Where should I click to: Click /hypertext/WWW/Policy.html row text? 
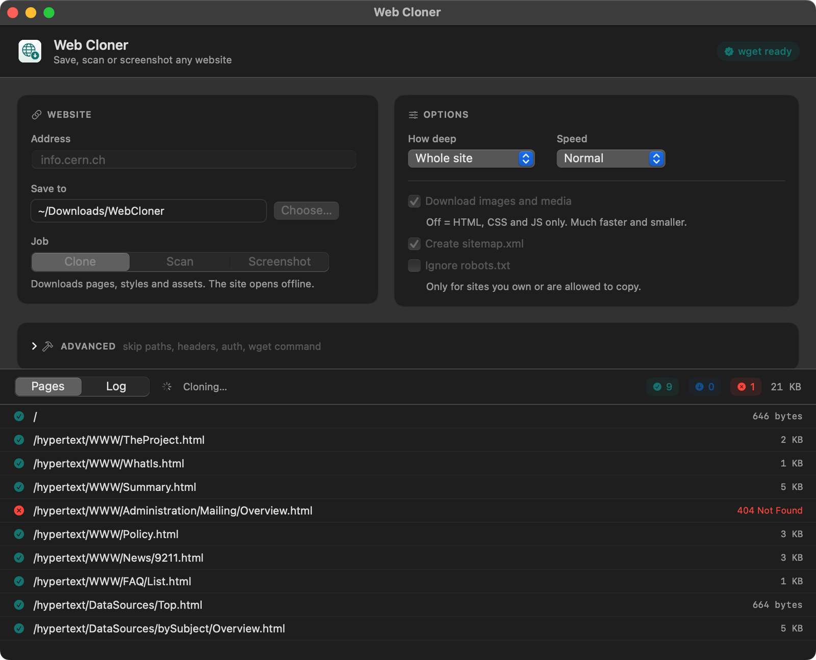(x=106, y=534)
